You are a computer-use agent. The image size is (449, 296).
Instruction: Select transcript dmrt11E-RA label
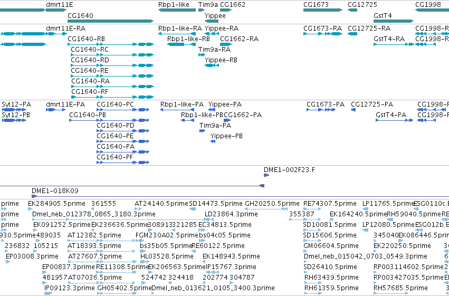(65, 28)
